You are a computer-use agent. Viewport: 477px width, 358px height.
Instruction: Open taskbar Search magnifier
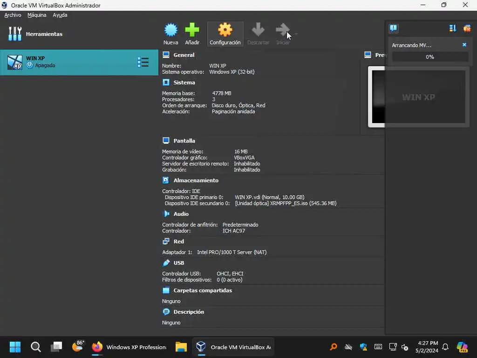tap(35, 347)
